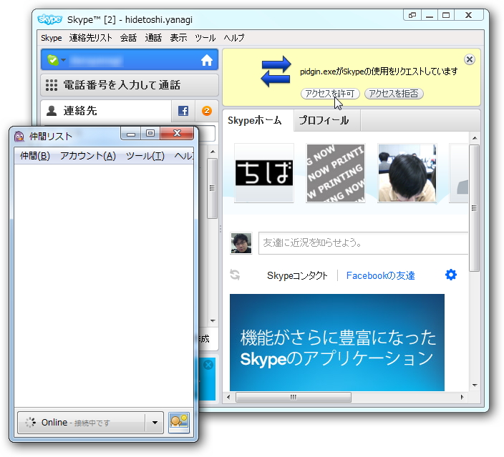This screenshot has height=457, width=504.
Task: Click the Skype home icon
Action: [207, 60]
